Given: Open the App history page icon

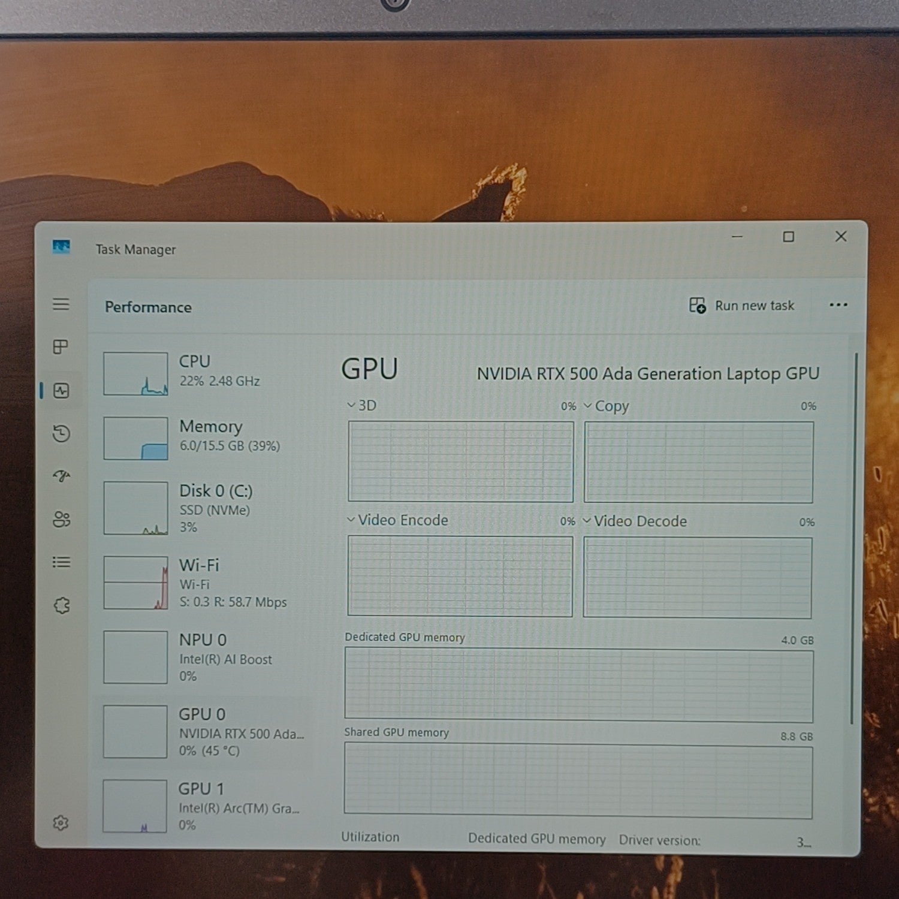Looking at the screenshot, I should click(61, 433).
